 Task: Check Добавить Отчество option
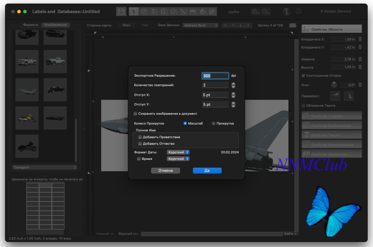click(140, 144)
